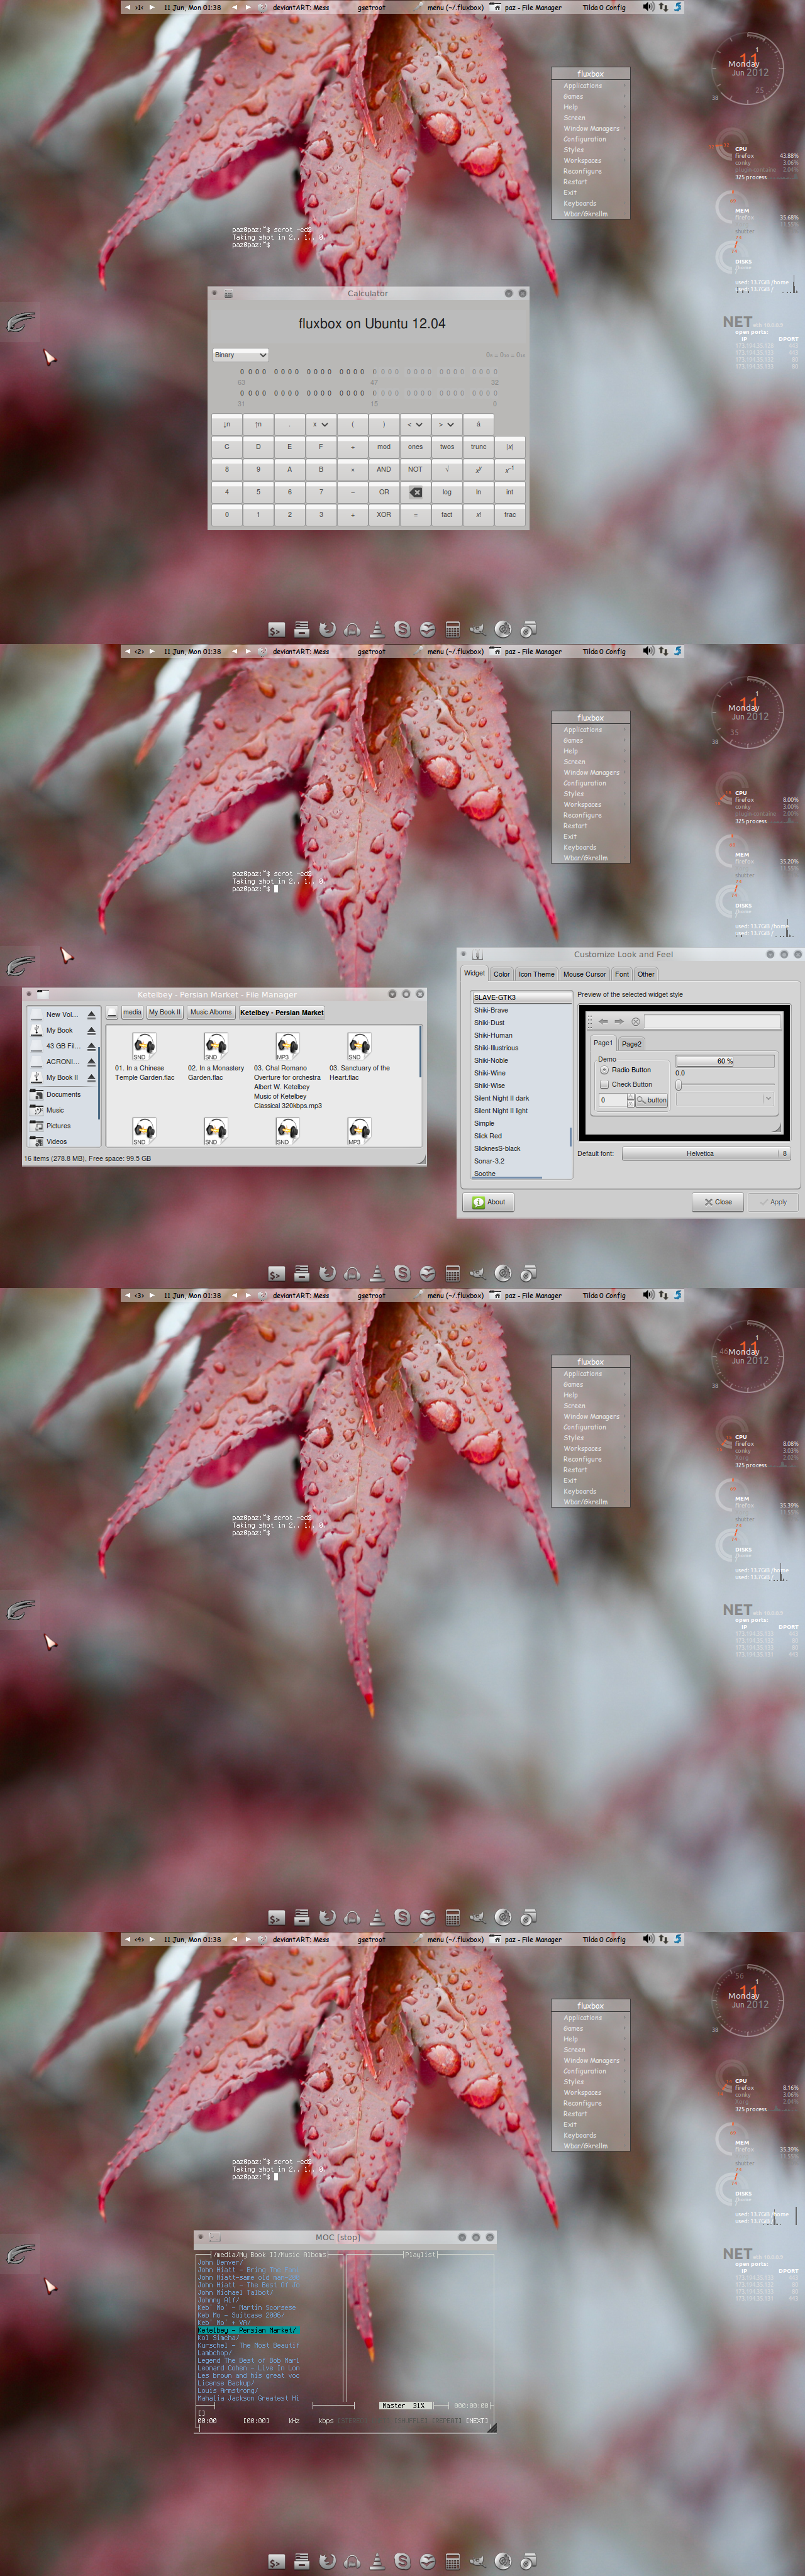This screenshot has width=805, height=2576.
Task: Open 03. Sanctuary of the Heart.flac icon
Action: tap(359, 1046)
